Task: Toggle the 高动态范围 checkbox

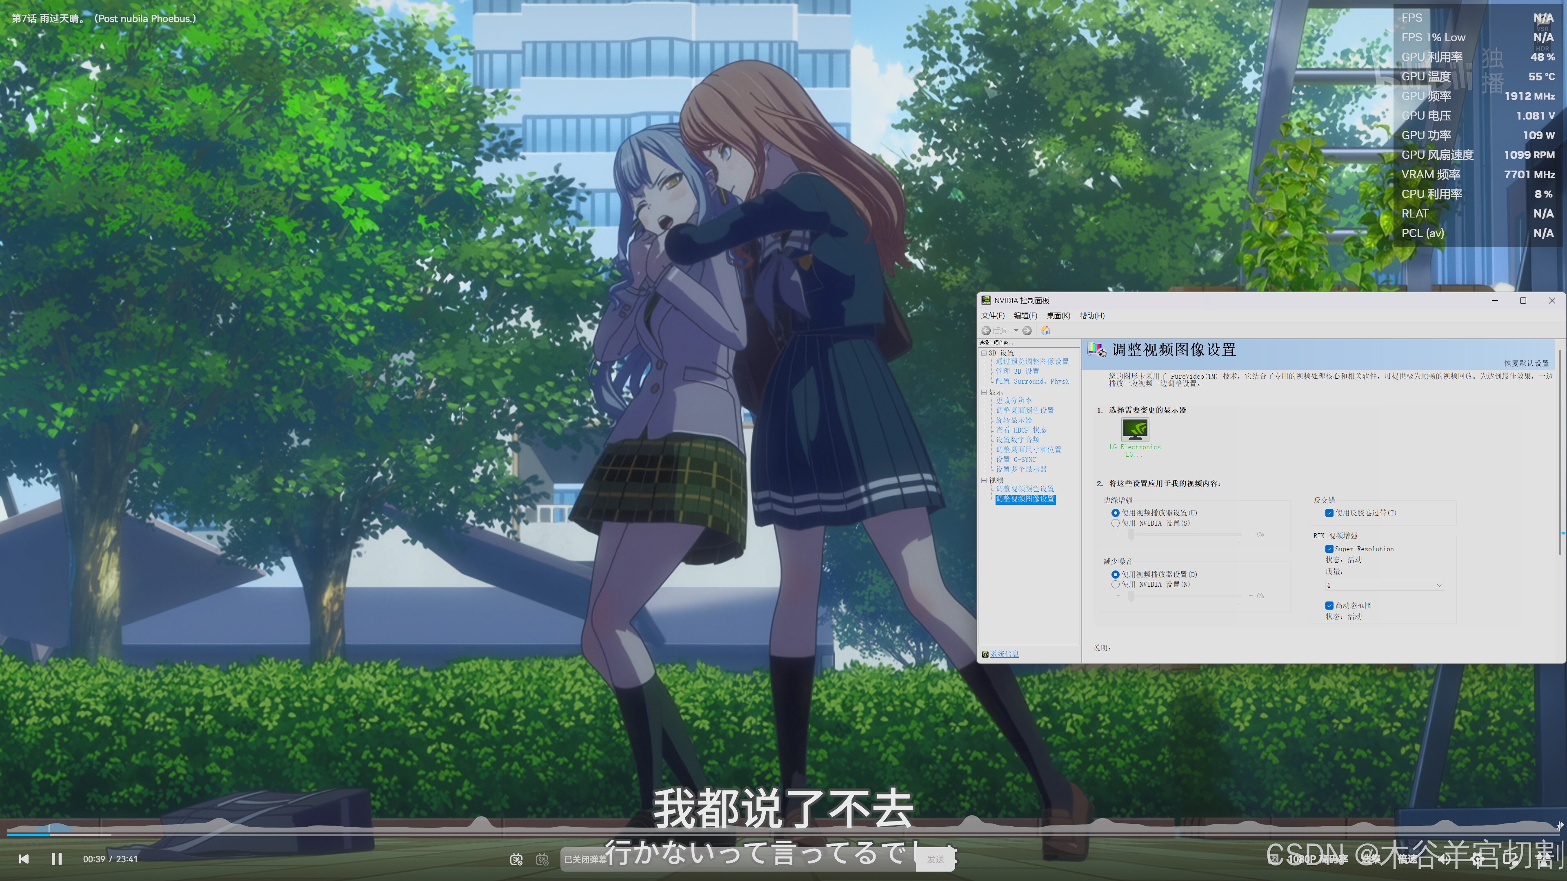Action: (1329, 605)
